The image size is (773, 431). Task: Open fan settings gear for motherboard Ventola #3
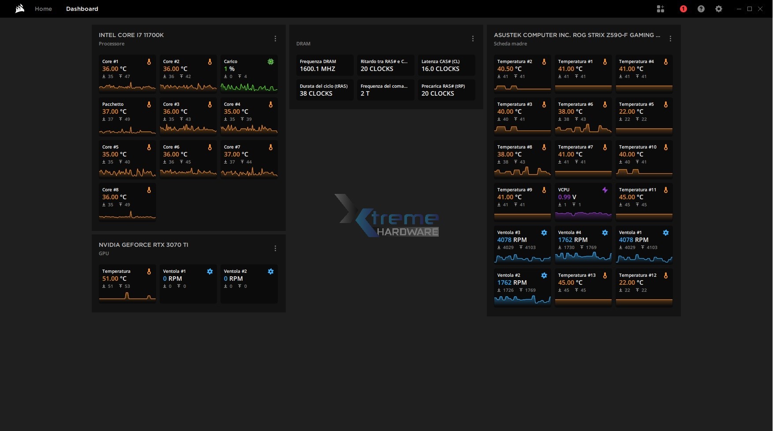(544, 232)
